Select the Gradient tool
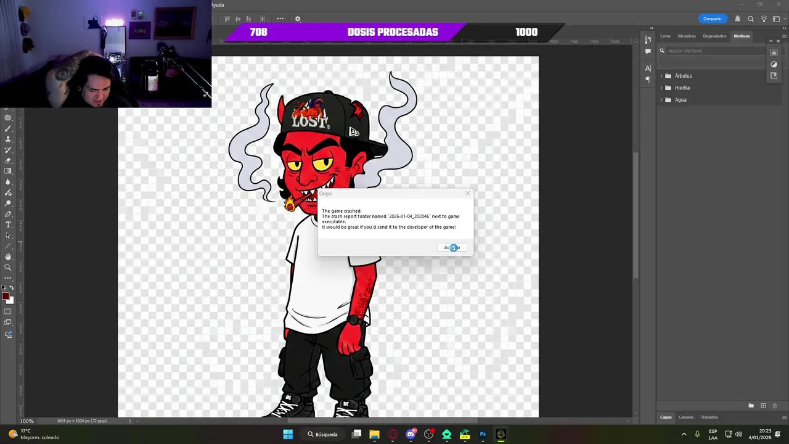The width and height of the screenshot is (789, 444). click(x=8, y=171)
